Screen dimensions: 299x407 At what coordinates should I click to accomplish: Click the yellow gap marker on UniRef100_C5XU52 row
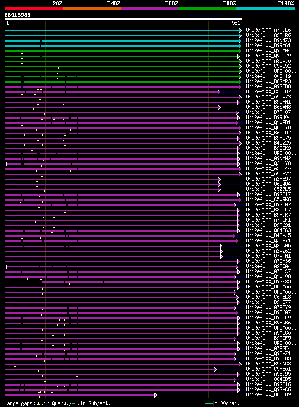pos(58,68)
